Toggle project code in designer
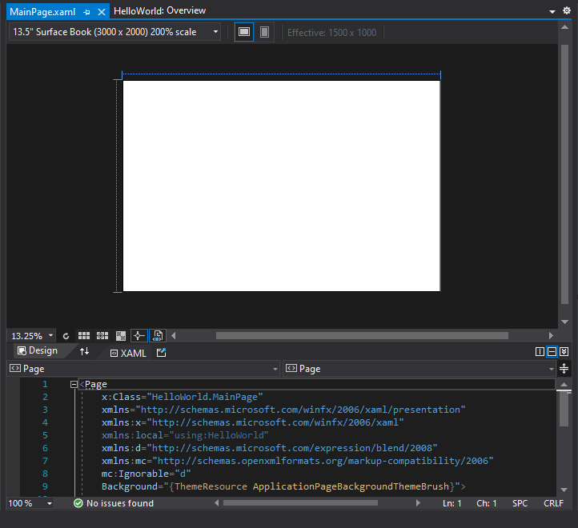 (x=158, y=336)
